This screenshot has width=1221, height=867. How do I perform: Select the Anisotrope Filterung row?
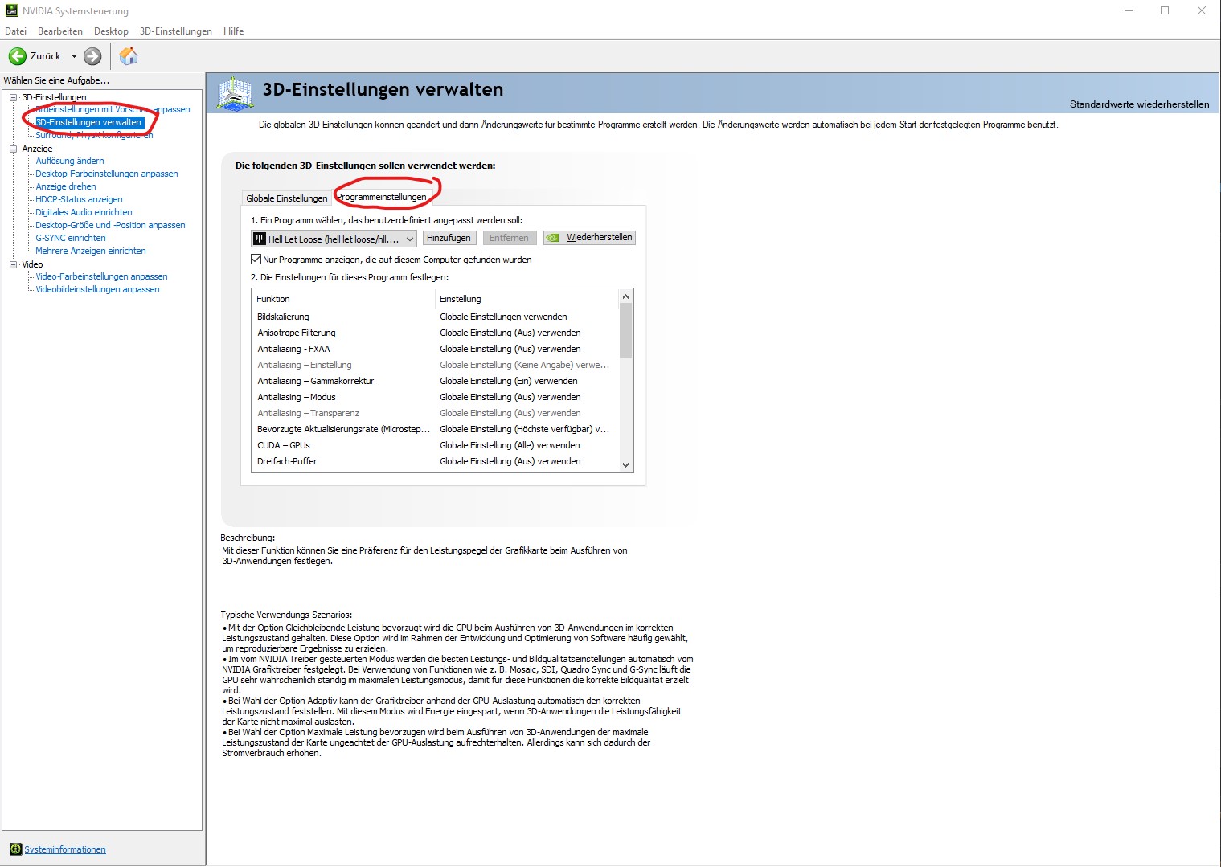tap(435, 333)
